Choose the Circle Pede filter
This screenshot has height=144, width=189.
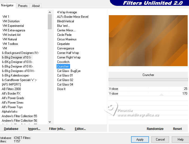pos(64,35)
